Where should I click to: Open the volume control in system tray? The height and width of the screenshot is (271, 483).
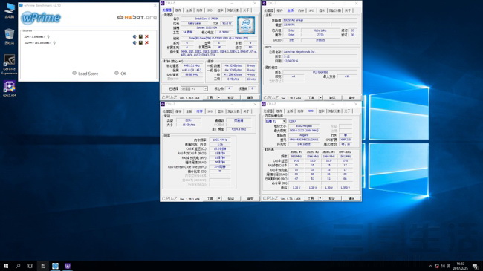[x=443, y=266]
